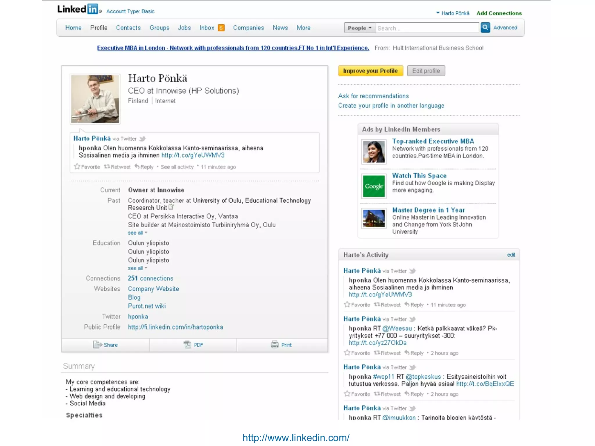Click the @Weesau mention link

tap(397, 328)
